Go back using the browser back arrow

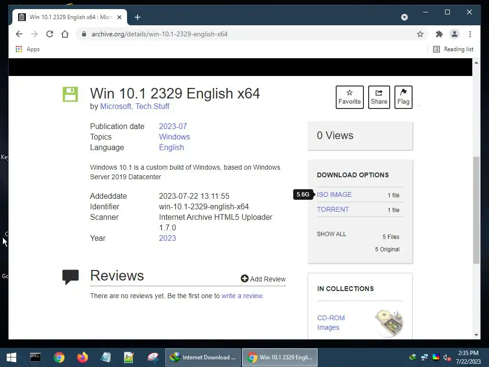(19, 34)
